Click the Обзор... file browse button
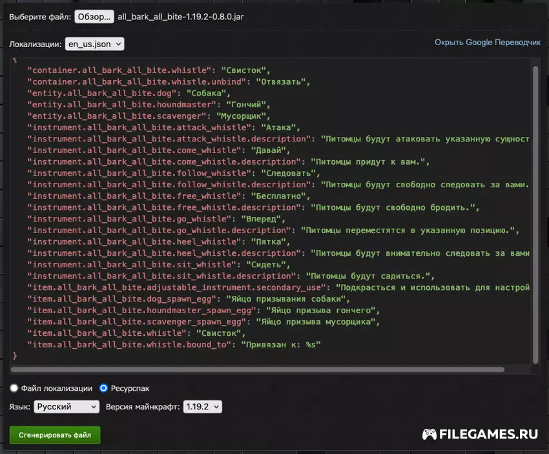Screen dimensions: 549x454 pos(94,16)
